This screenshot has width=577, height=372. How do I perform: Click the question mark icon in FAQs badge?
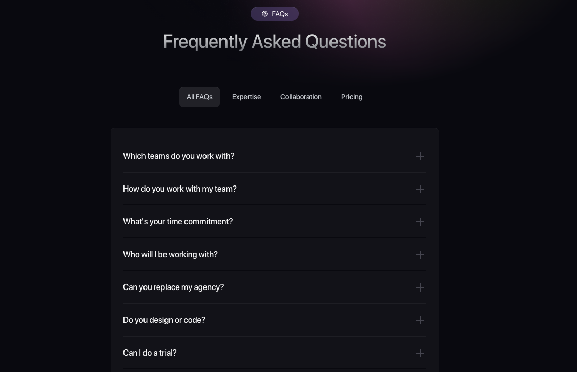pyautogui.click(x=265, y=14)
